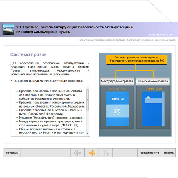Click the МППСС - 72 orange label

click(x=117, y=89)
